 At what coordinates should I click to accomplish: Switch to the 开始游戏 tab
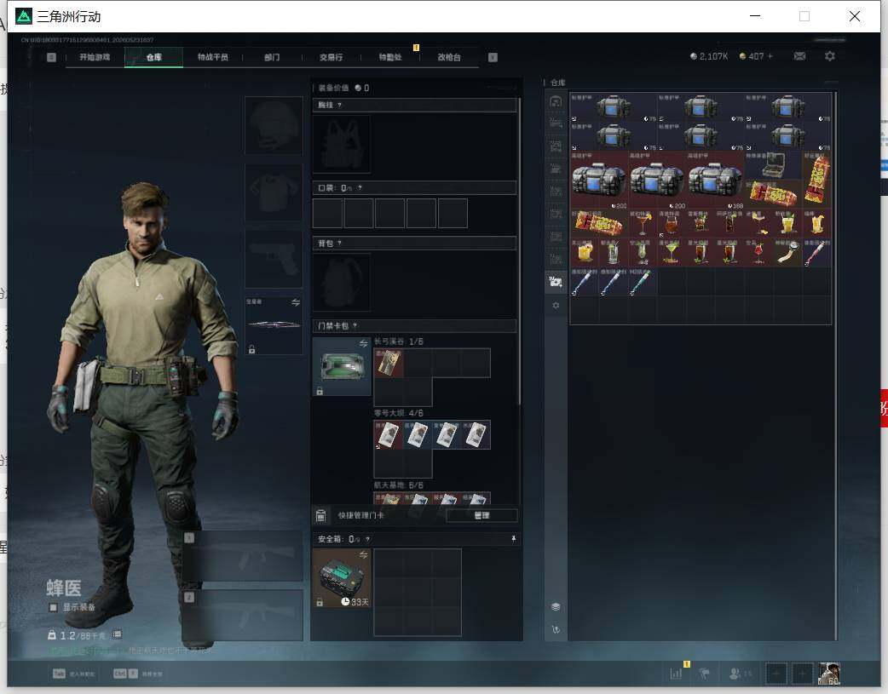(x=95, y=57)
